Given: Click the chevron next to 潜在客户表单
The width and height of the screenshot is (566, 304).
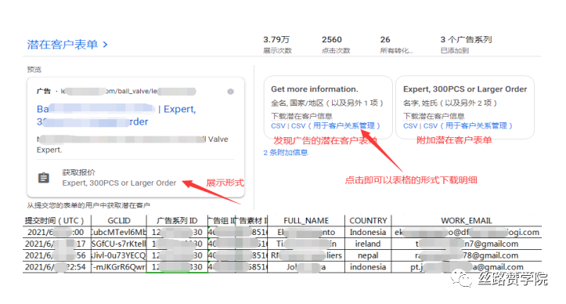Looking at the screenshot, I should 105,45.
